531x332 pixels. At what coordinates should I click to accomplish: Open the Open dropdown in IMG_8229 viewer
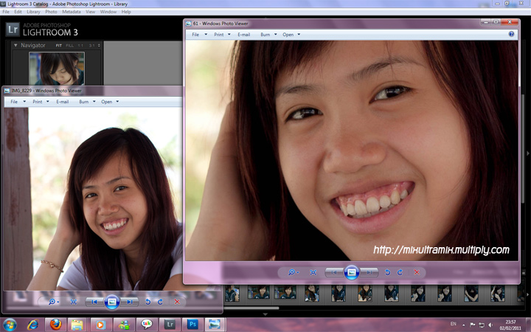pyautogui.click(x=110, y=102)
